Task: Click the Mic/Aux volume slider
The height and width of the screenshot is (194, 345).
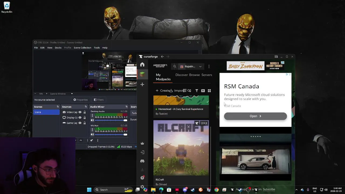Action: [x=111, y=134]
